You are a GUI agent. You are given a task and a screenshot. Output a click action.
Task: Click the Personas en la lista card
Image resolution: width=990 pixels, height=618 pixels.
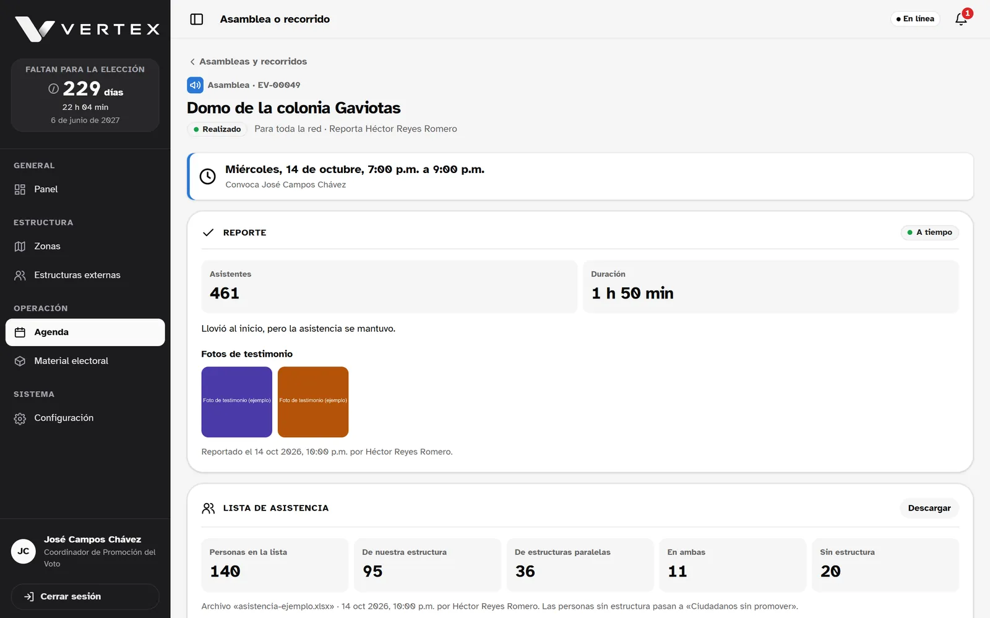pos(275,565)
